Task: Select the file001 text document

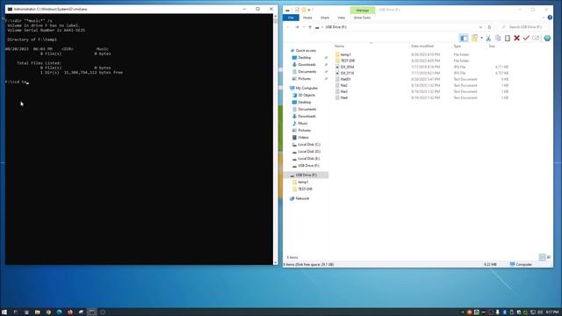Action: 345,79
